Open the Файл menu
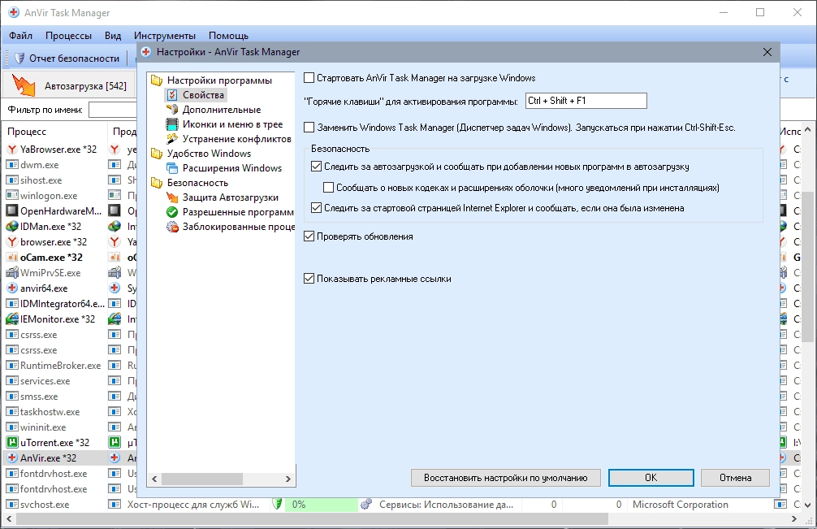Screen dimensions: 817x529 point(21,36)
